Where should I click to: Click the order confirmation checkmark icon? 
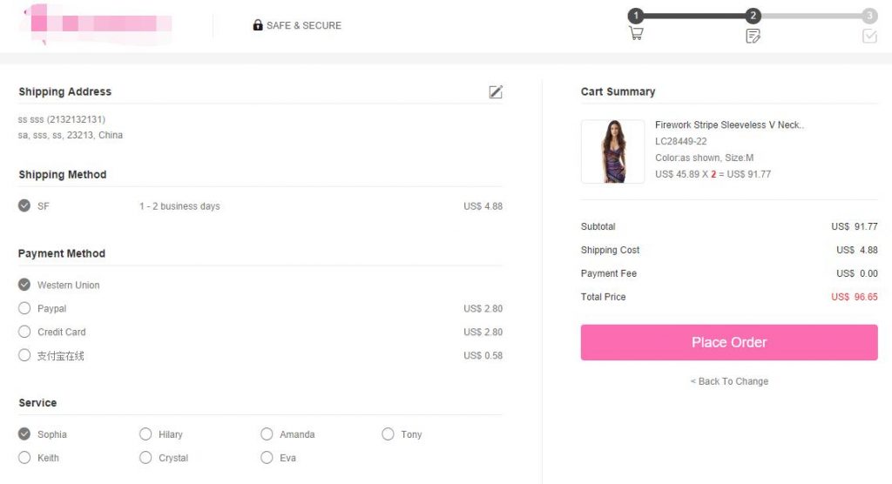pos(868,36)
